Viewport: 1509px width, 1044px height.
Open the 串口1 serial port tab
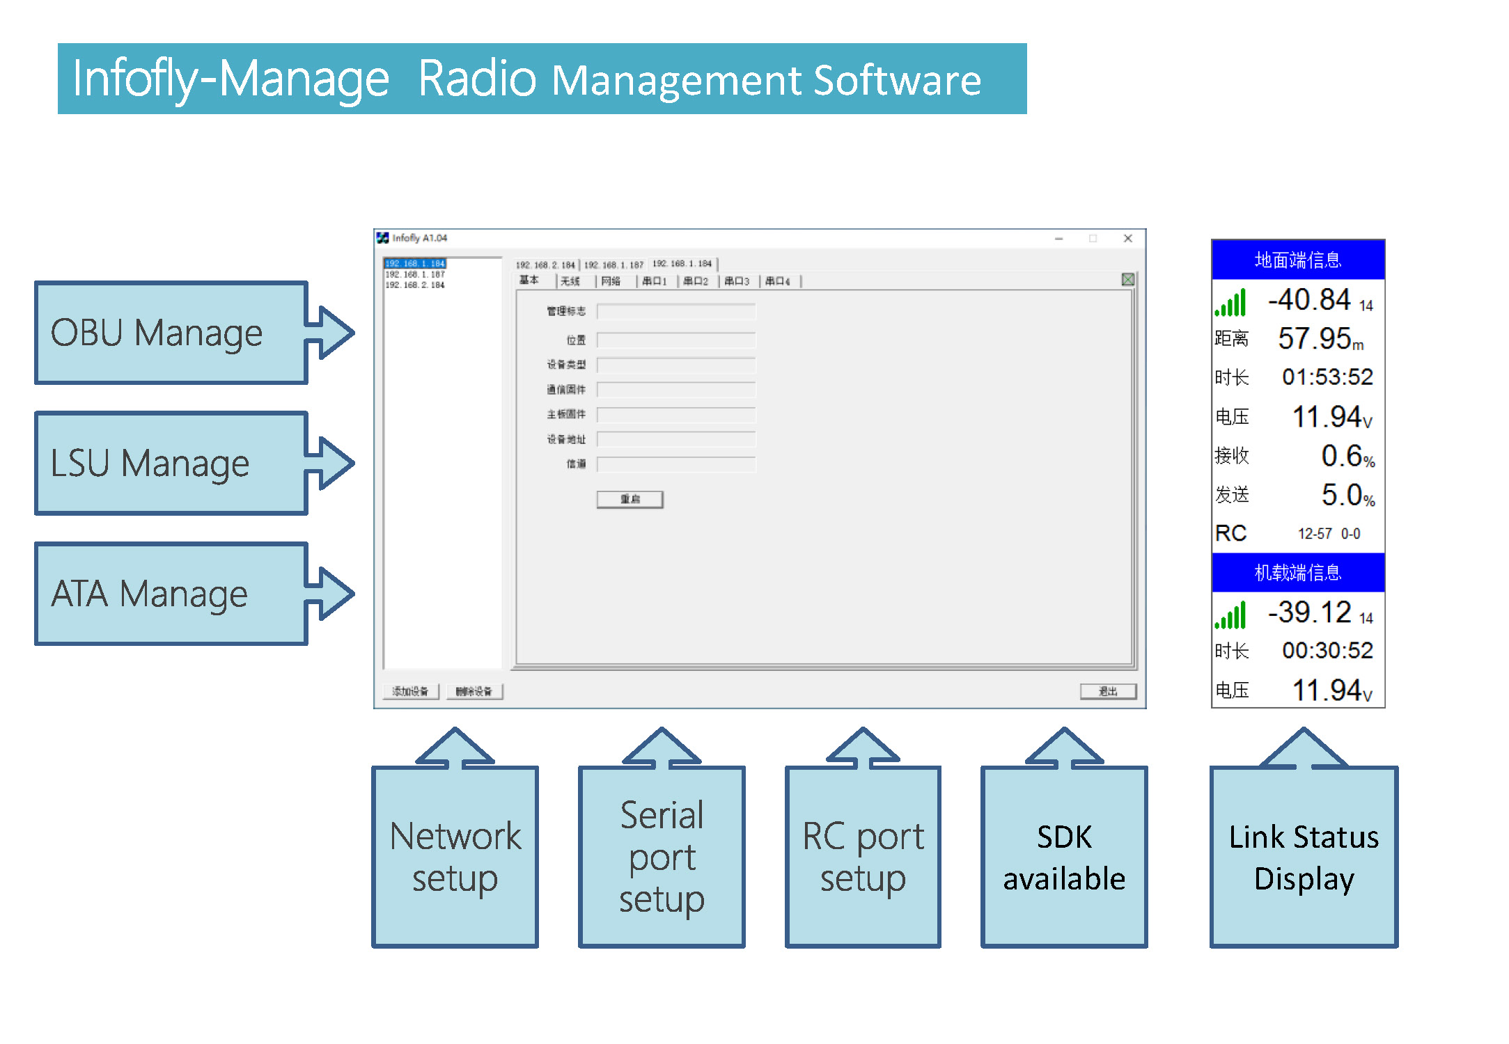click(655, 281)
